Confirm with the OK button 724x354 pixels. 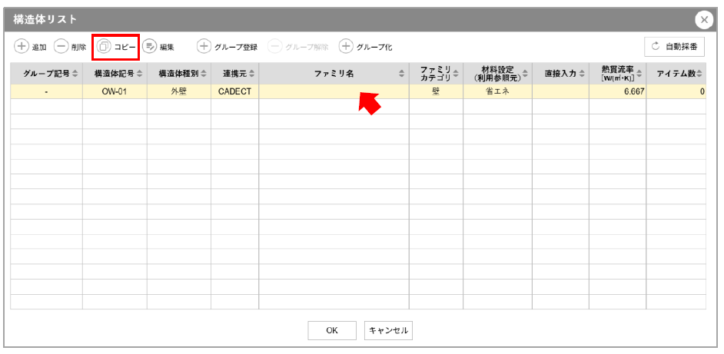pyautogui.click(x=331, y=330)
